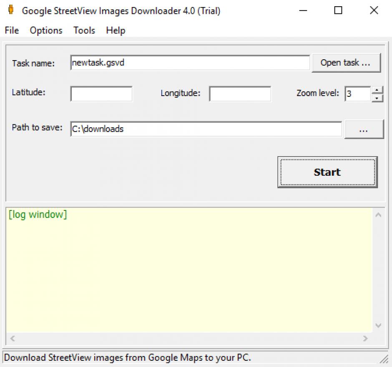Click the Zoom level value field
Screen dimensions: 392x367
coord(358,94)
